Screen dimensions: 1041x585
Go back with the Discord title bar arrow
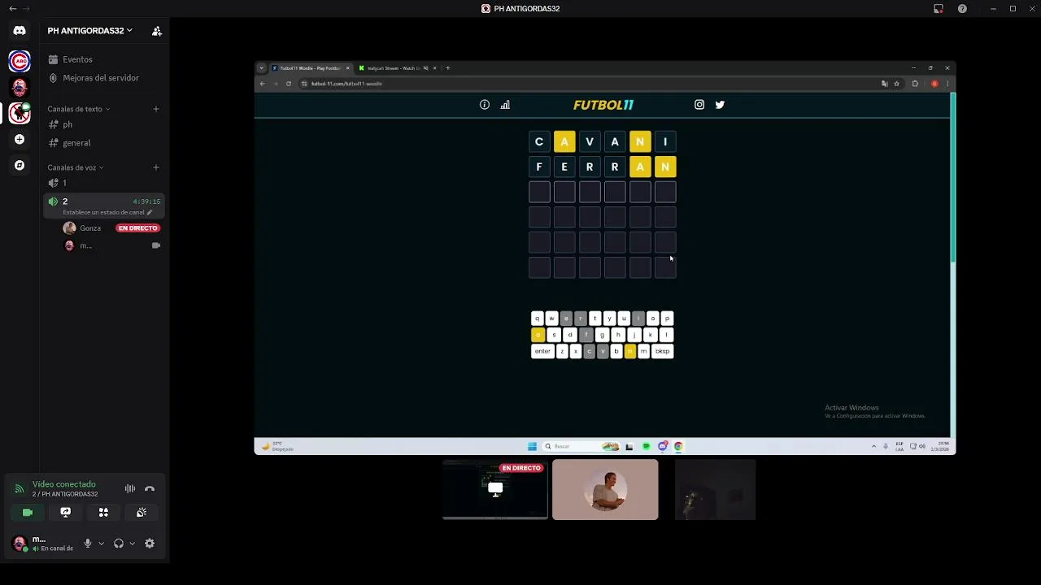tap(12, 9)
